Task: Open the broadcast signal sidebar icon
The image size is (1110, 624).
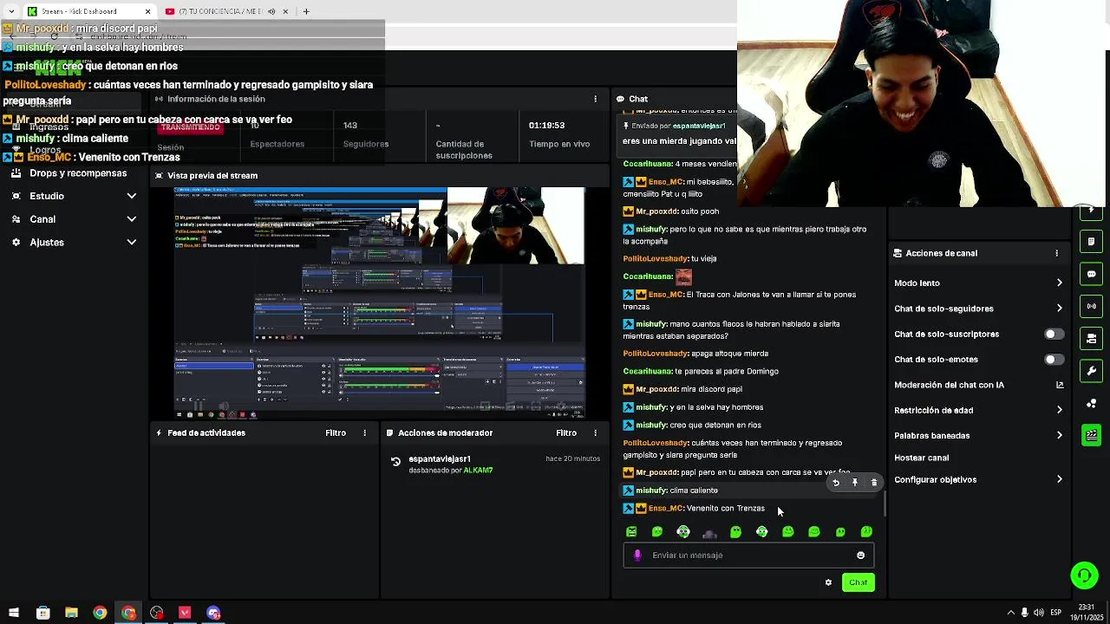Action: pos(1092,306)
